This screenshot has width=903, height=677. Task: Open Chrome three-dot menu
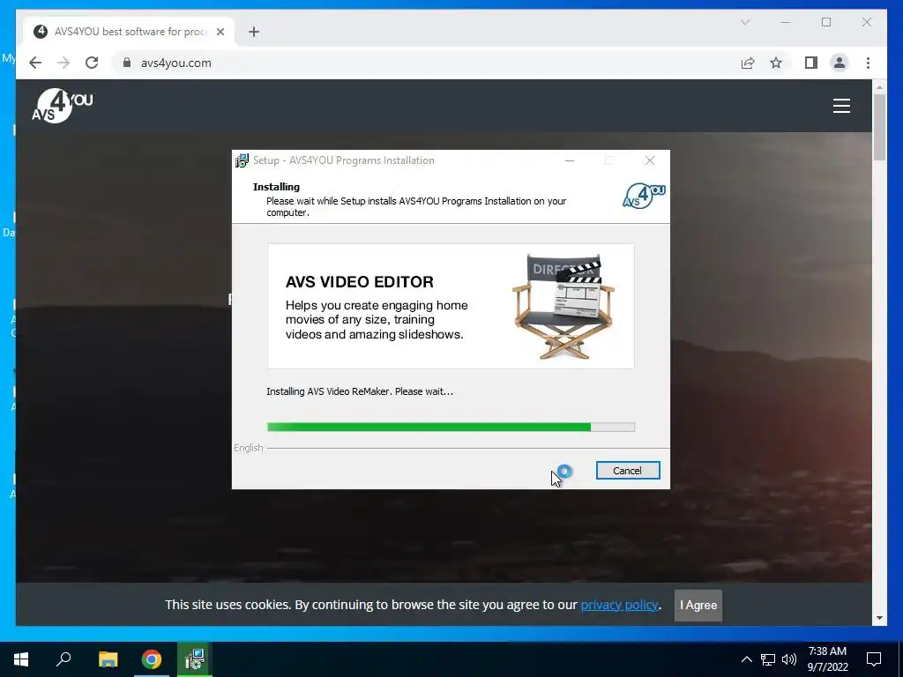click(x=868, y=63)
